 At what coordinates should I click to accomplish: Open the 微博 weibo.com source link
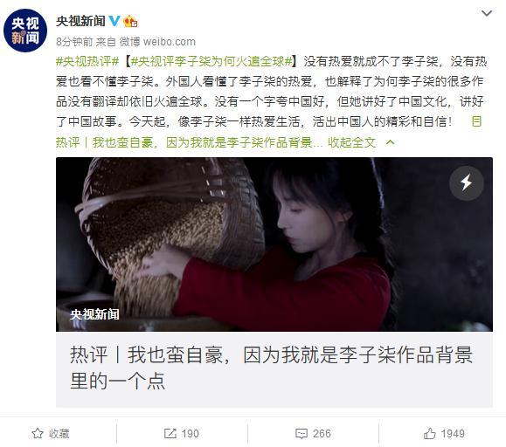click(x=157, y=42)
